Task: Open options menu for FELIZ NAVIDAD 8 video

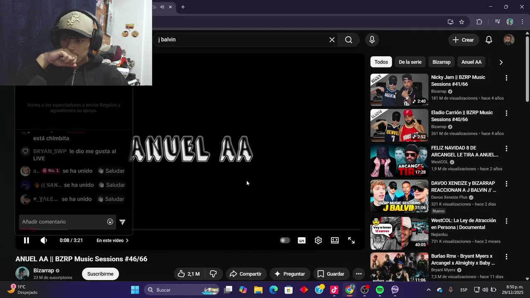Action: point(506,149)
